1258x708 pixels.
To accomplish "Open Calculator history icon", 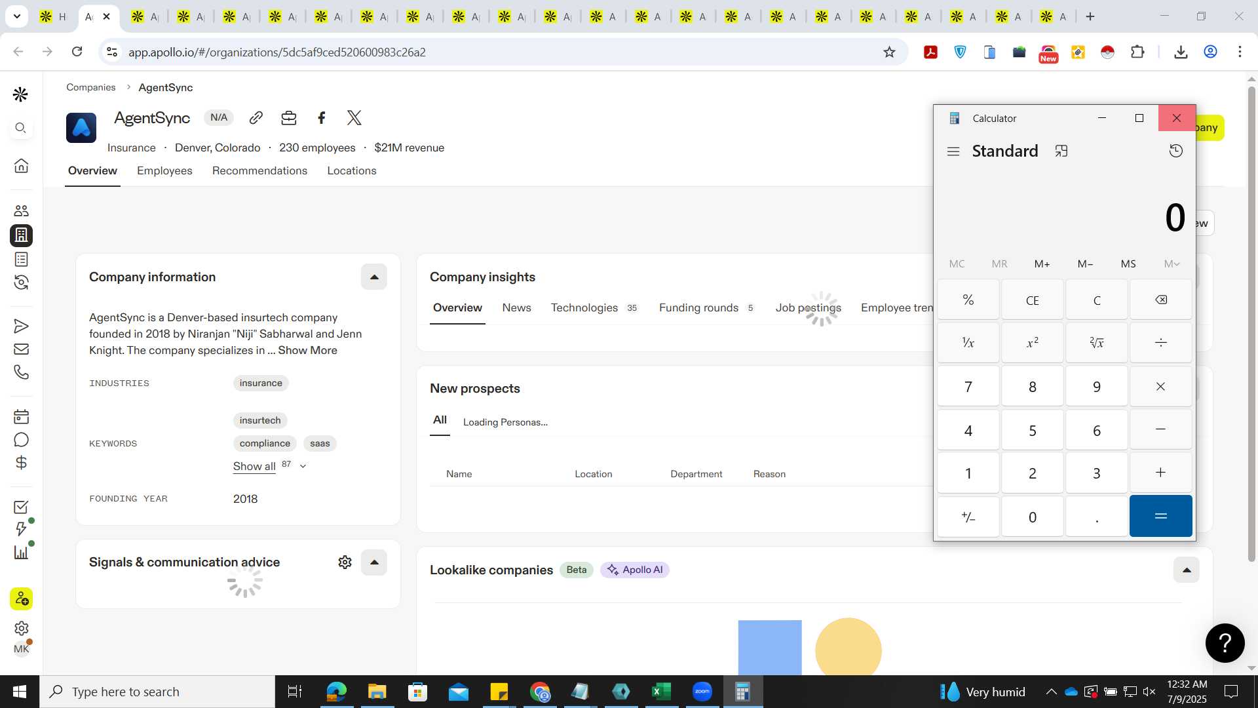I will click(1176, 151).
